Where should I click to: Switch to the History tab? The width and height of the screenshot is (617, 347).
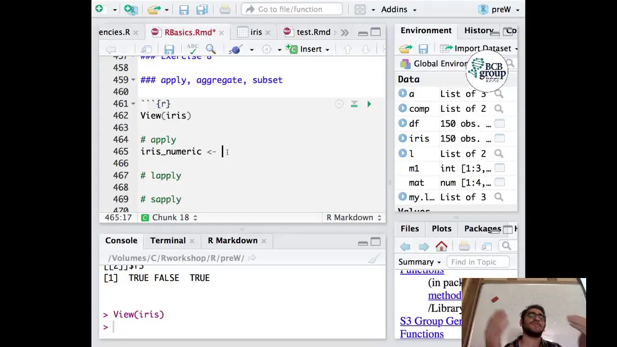click(479, 30)
